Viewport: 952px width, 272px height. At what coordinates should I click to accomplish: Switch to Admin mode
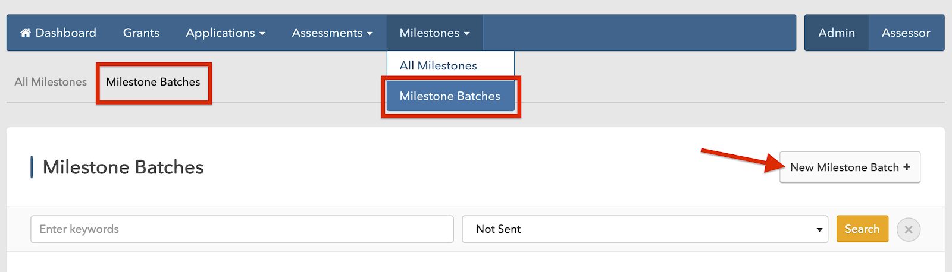click(837, 33)
